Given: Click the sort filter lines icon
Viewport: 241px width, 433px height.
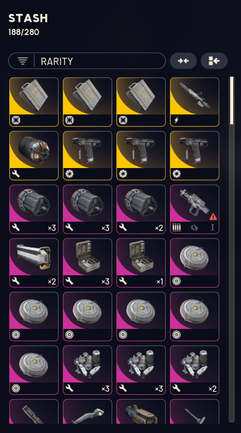Looking at the screenshot, I should tap(23, 61).
